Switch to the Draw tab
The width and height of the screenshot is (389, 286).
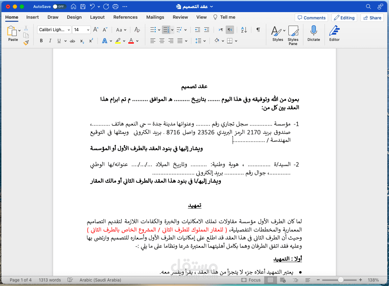(x=53, y=17)
